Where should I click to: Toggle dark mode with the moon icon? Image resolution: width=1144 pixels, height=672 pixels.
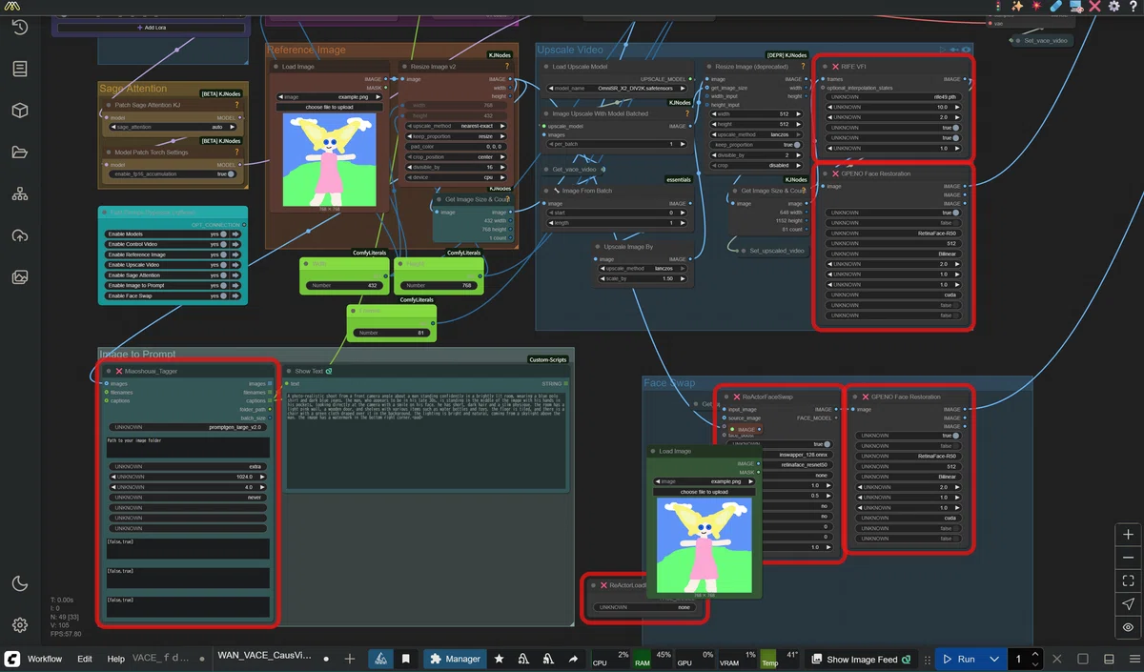(19, 583)
